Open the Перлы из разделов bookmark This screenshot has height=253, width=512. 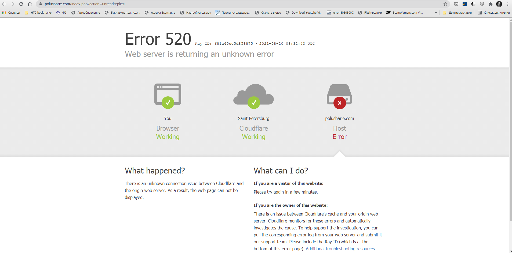pyautogui.click(x=233, y=13)
